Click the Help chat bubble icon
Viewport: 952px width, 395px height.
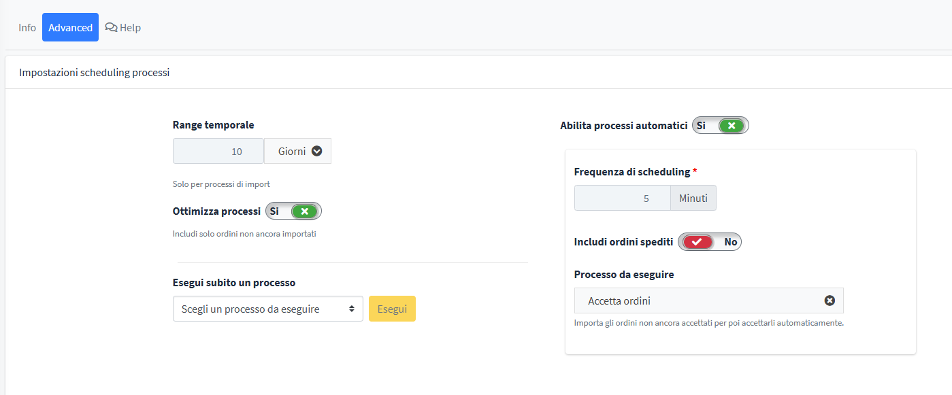pos(112,27)
